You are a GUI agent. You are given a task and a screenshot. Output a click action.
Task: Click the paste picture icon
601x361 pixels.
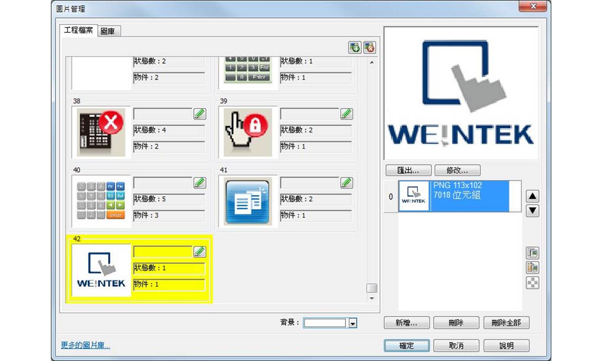click(x=532, y=268)
